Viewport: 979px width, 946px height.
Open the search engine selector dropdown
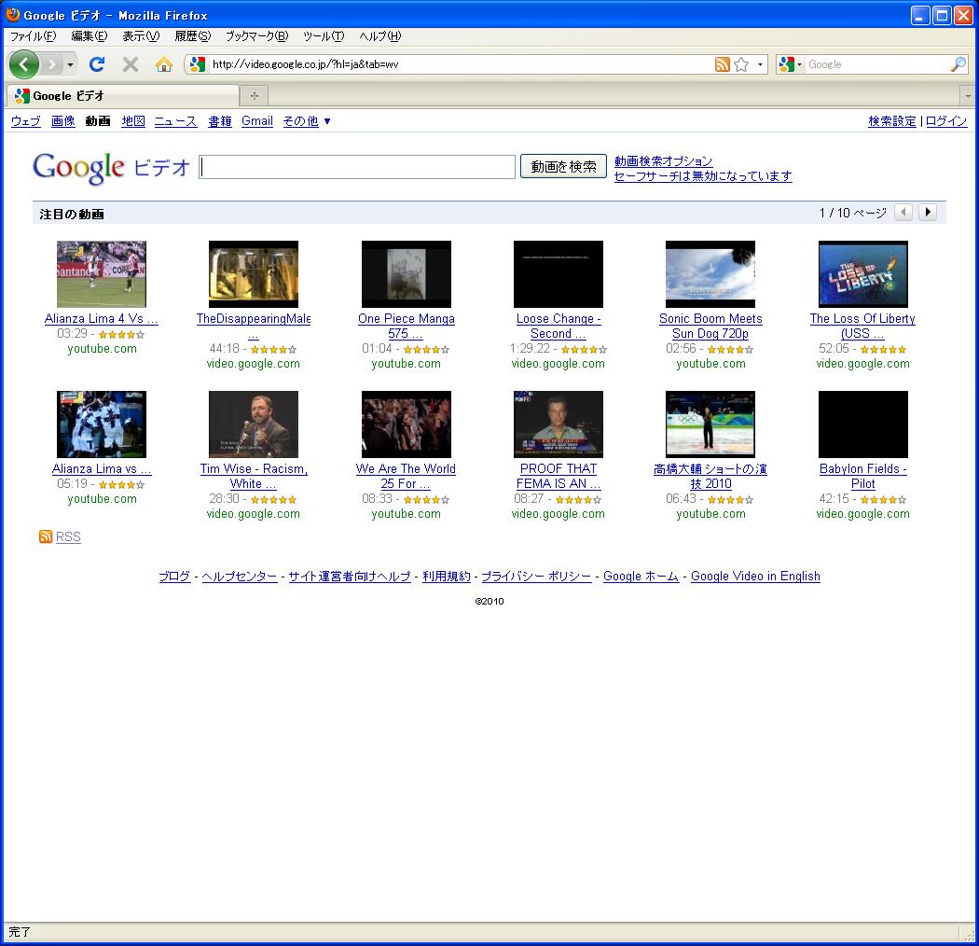pos(790,63)
